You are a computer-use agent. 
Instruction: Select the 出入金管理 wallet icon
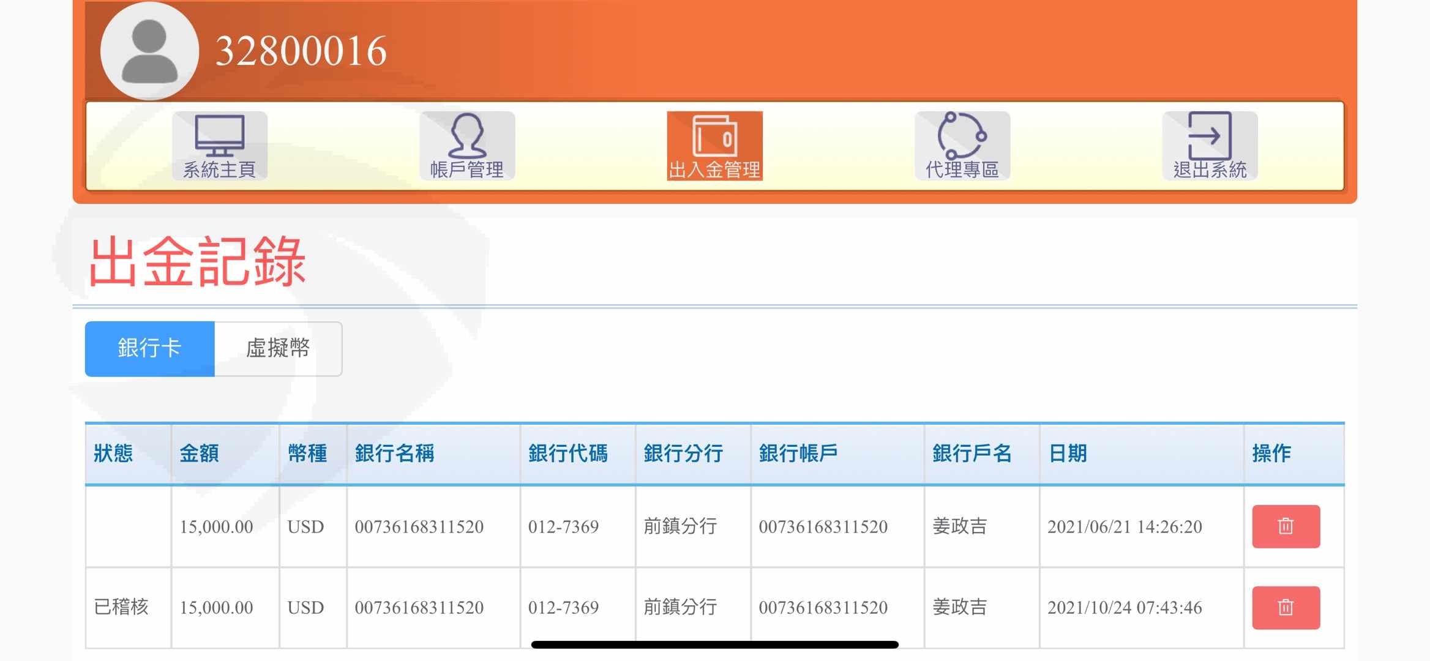714,145
